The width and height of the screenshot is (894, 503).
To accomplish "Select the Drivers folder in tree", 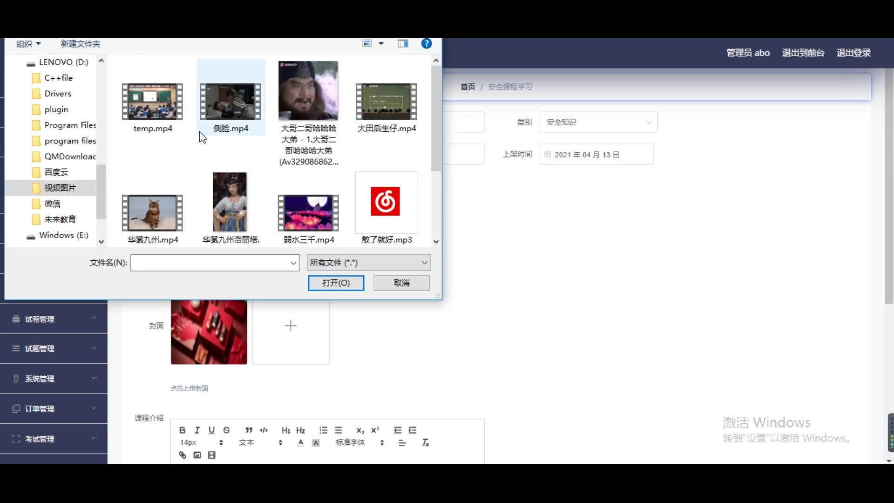I will [x=57, y=94].
